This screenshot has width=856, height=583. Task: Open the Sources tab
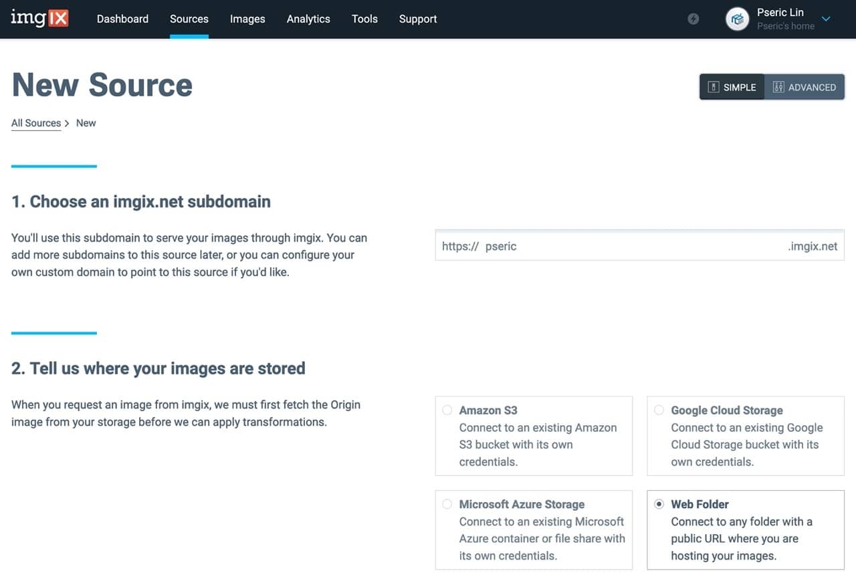coord(189,19)
